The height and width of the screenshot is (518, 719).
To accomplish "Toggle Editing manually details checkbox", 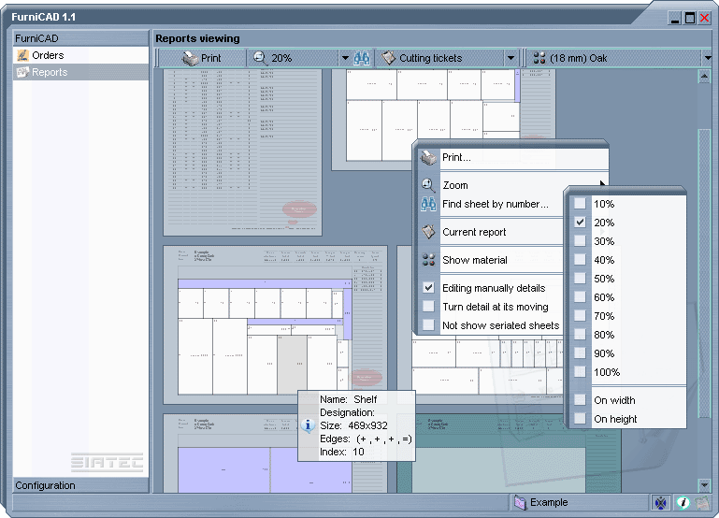I will 428,288.
